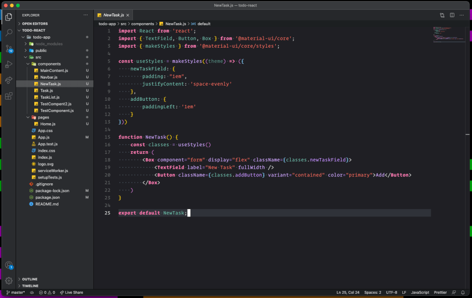Expand the Open Editors section
Viewport: 472px width, 298px height.
tap(55, 24)
